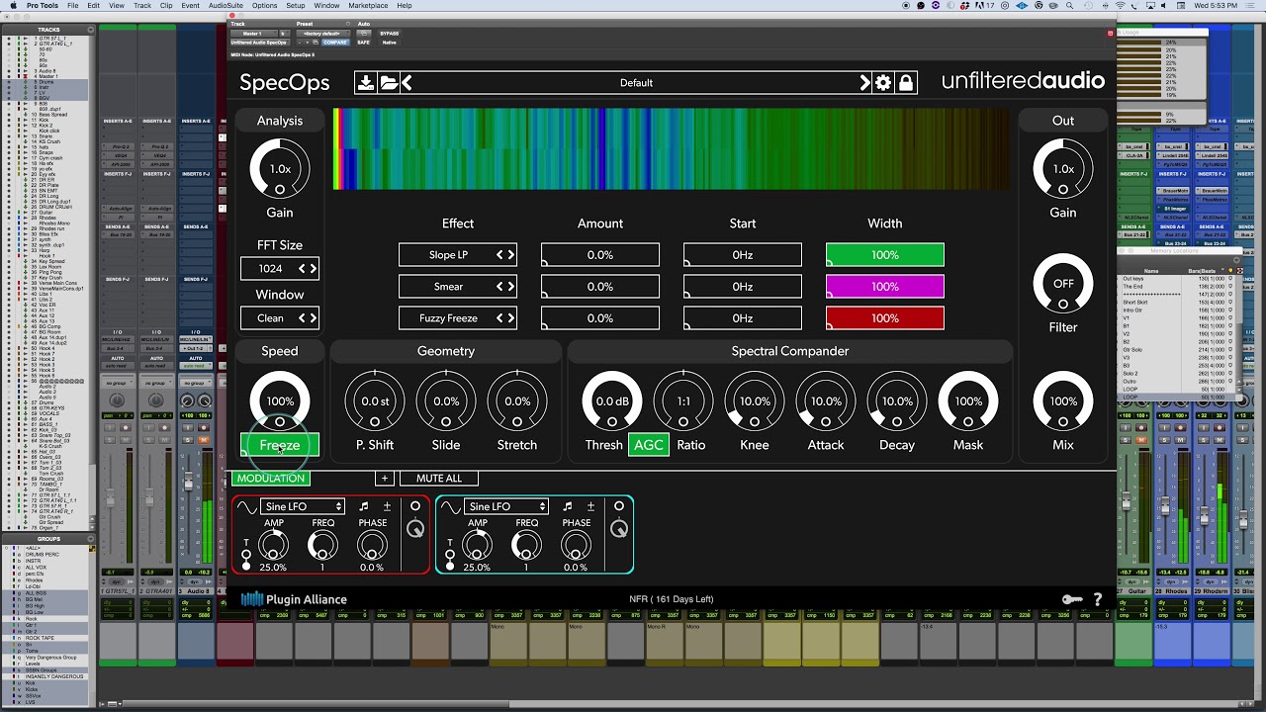
Task: Toggle tempo sync note on cyan LFO
Action: [x=568, y=506]
